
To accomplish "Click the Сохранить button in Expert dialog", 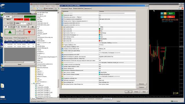I will click(x=141, y=87).
